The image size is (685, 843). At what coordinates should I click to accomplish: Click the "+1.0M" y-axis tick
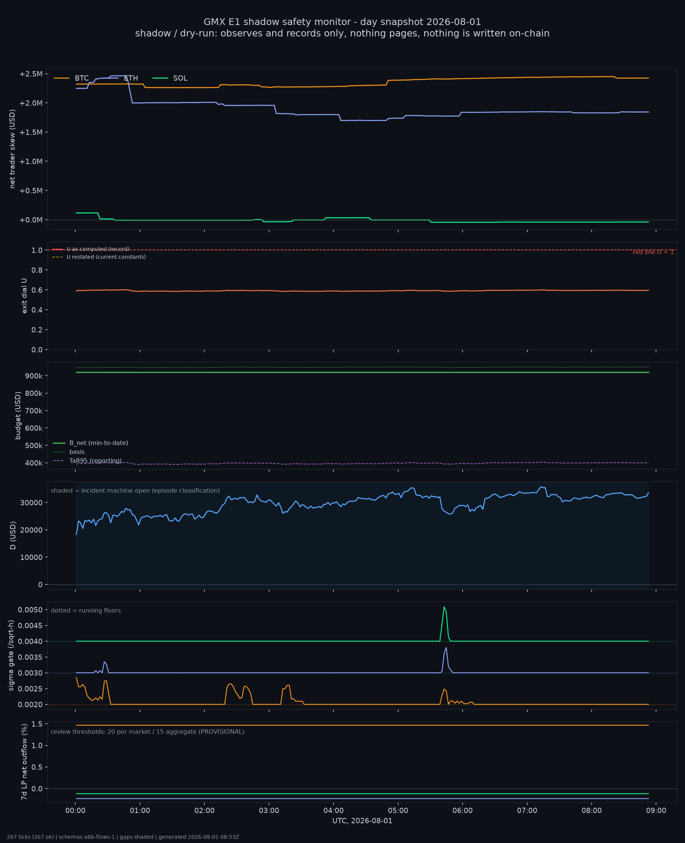31,162
